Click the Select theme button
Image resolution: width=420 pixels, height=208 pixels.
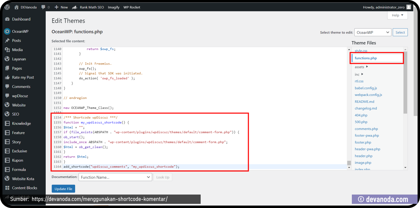[x=400, y=32]
